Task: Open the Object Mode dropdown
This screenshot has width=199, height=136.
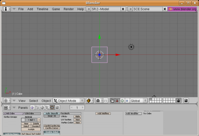Action: [68, 101]
